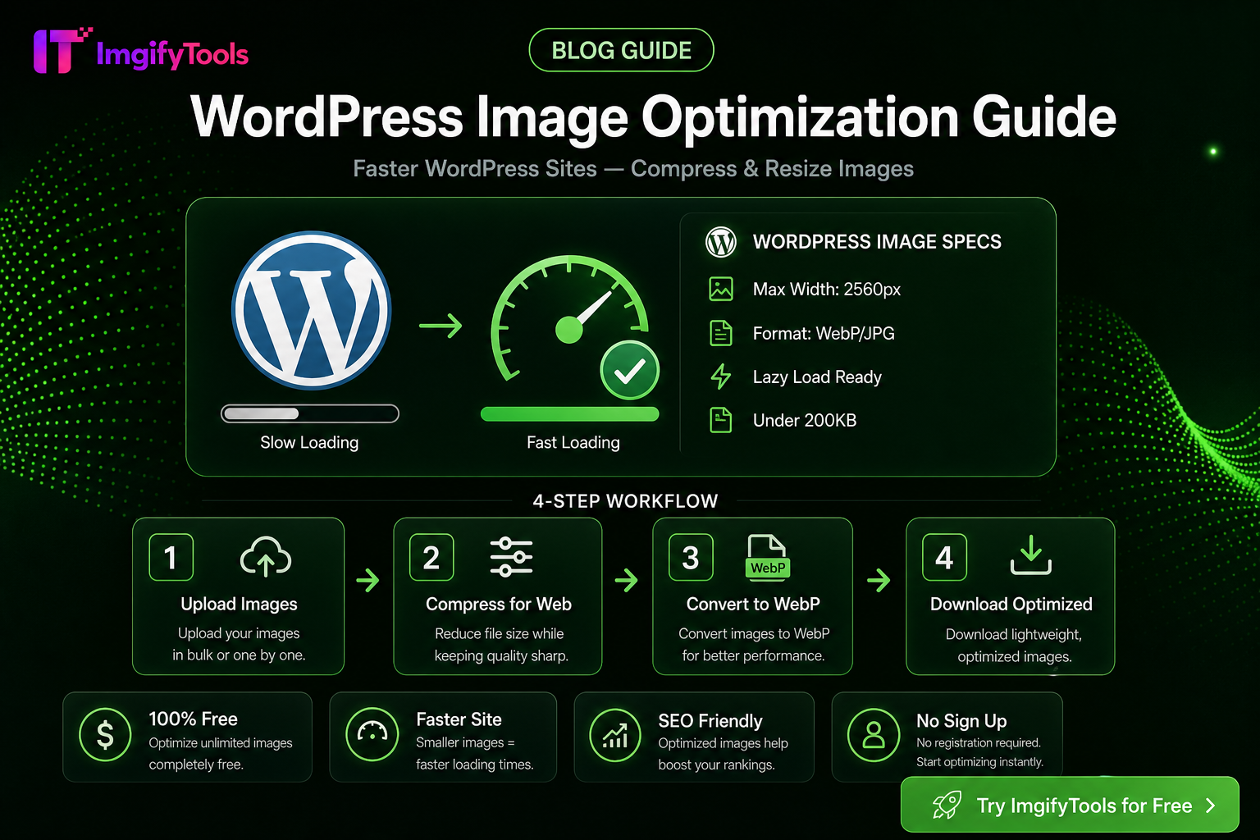Click the lightning icon beside Lazy Load Ready
1260x840 pixels.
click(x=721, y=377)
